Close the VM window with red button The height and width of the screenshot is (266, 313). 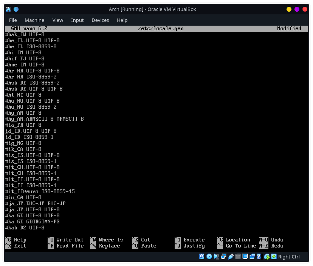point(305,9)
